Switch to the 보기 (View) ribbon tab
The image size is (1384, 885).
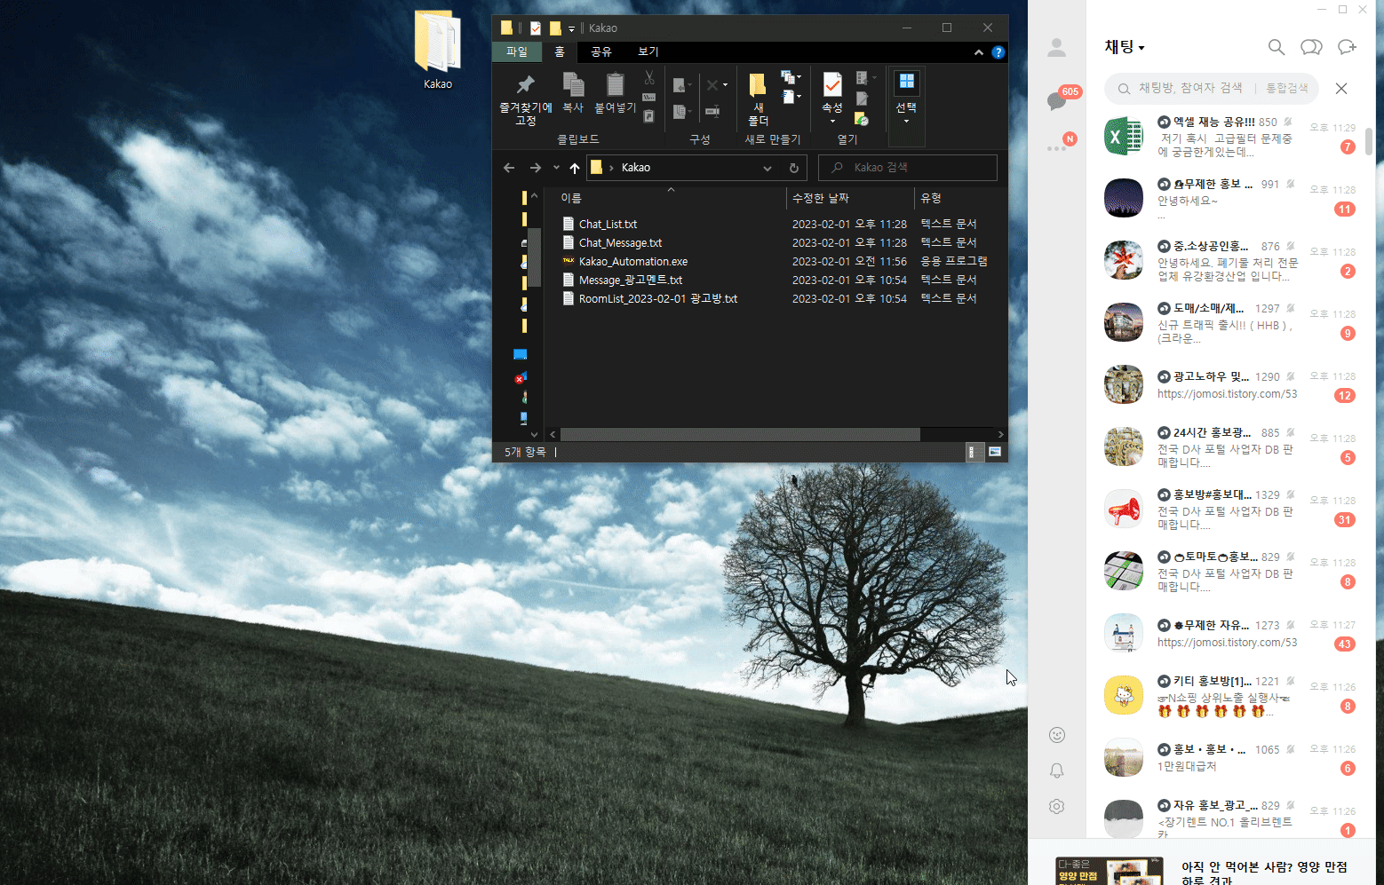point(648,52)
